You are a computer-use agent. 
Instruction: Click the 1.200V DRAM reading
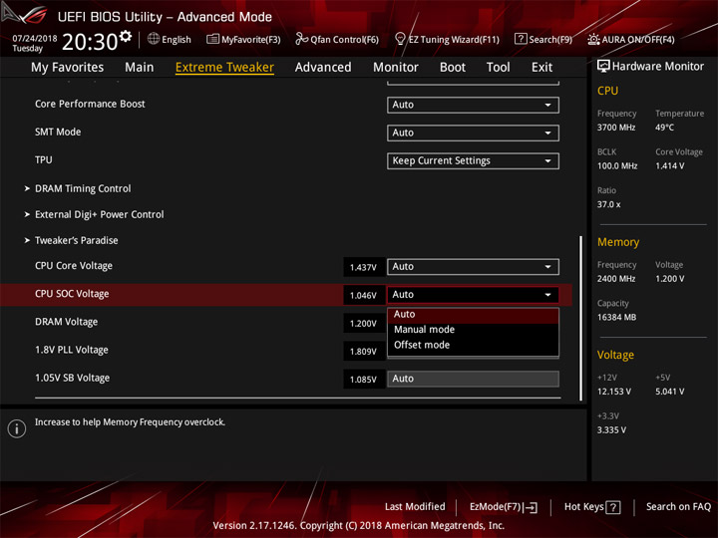coord(363,324)
